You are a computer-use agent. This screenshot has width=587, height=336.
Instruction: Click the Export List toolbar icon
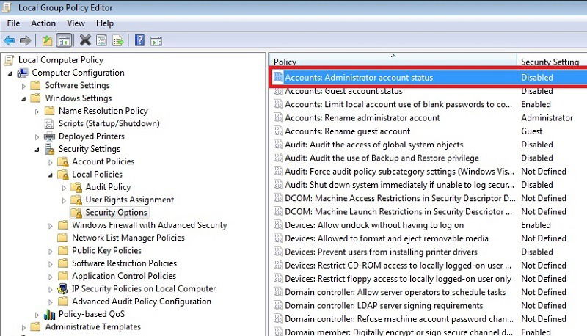(118, 40)
